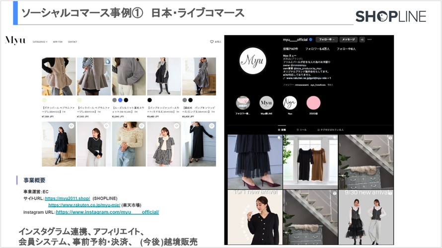
Task: View the フォロワー5.4万人 followers list
Action: pyautogui.click(x=317, y=49)
